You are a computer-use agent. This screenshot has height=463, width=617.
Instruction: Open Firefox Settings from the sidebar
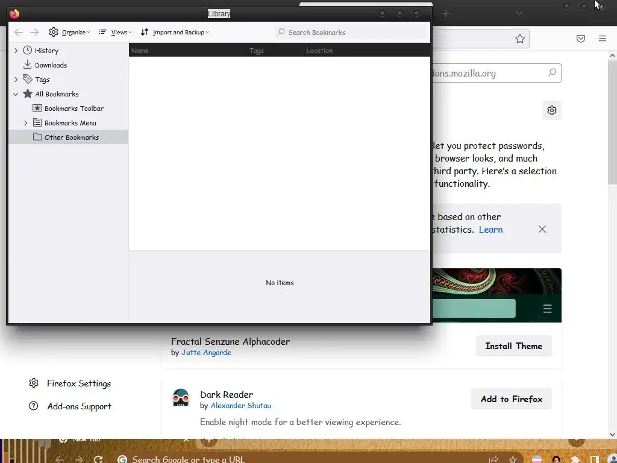click(79, 383)
